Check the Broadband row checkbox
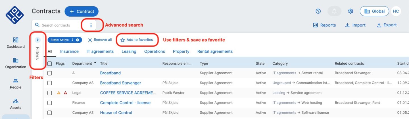The height and width of the screenshot is (119, 409). 50,73
